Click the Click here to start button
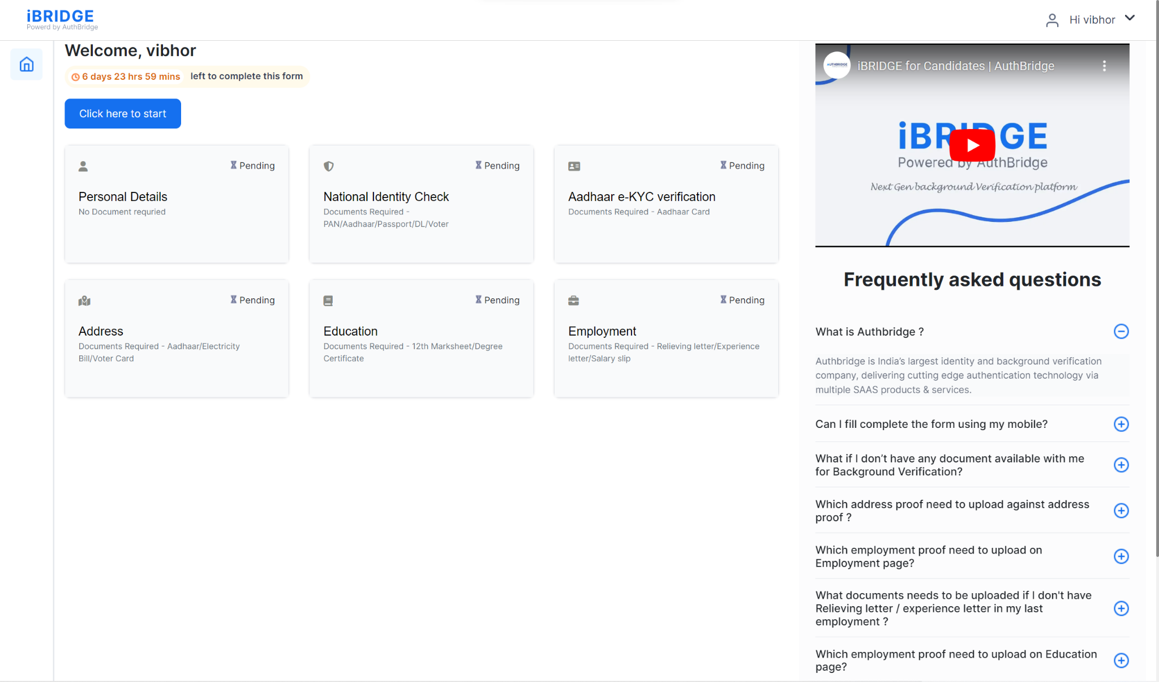Screen dimensions: 1159x682 click(x=122, y=113)
